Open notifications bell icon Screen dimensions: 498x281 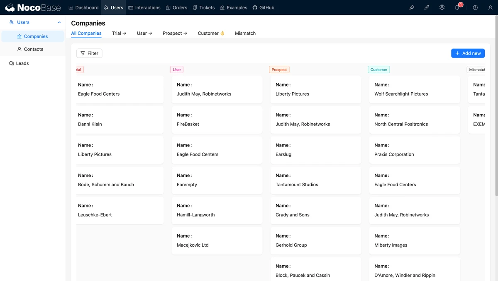click(457, 7)
